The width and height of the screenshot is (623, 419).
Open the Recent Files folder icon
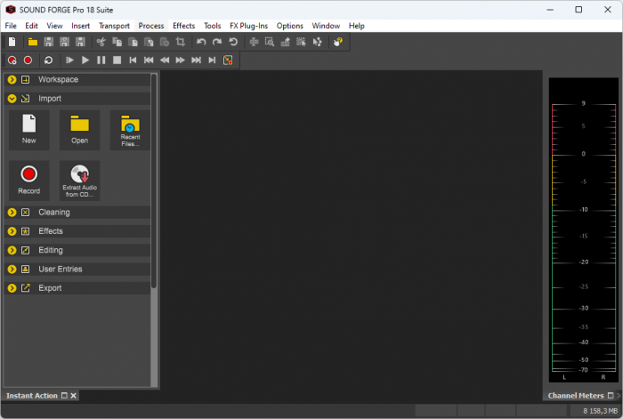(x=130, y=130)
